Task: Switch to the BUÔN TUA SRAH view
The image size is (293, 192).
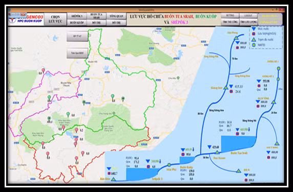Action: [x=96, y=16]
